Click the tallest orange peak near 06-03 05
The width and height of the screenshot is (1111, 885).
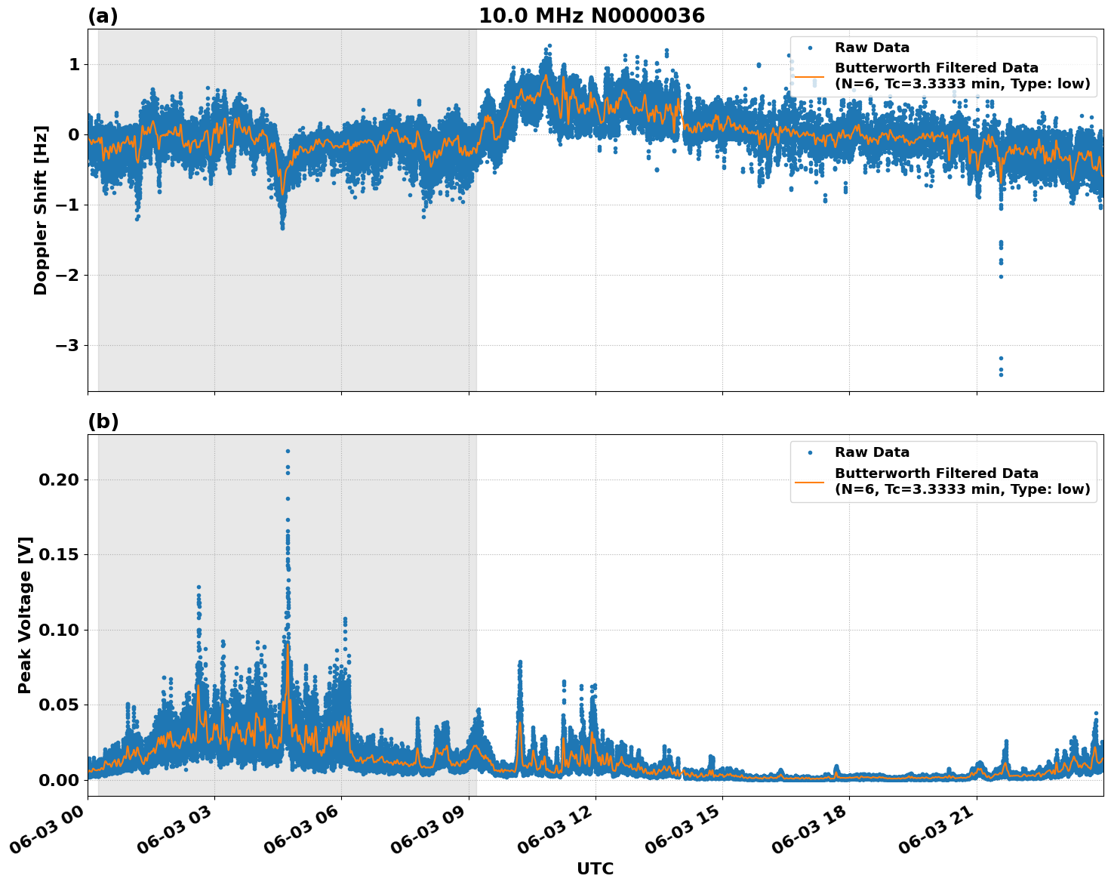pos(288,646)
